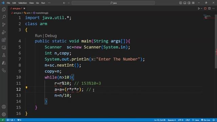Show the lightbulb quick fix on line 12
This screenshot has width=217, height=122.
(26, 87)
